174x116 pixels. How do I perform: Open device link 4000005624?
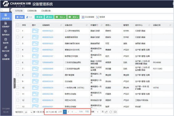pyautogui.click(x=48, y=37)
